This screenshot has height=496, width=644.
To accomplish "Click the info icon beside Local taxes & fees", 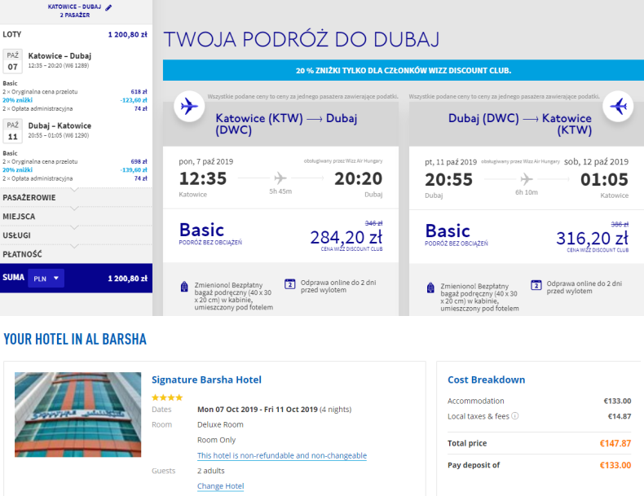I will [515, 415].
